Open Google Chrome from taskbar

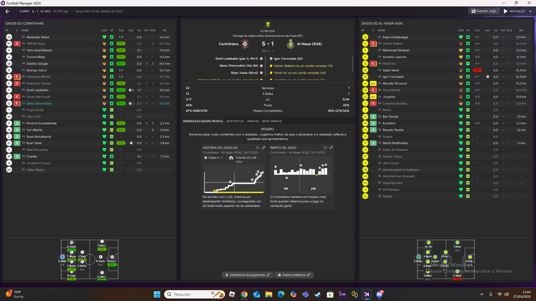[244, 294]
